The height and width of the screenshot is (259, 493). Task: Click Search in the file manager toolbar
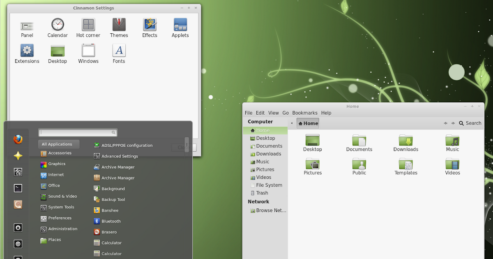click(470, 123)
